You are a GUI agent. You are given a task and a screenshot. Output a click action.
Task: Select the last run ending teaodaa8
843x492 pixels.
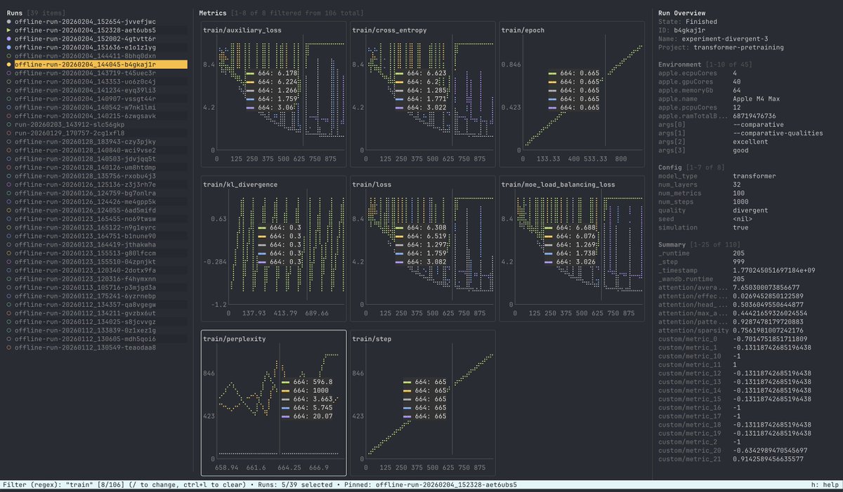tap(96, 347)
